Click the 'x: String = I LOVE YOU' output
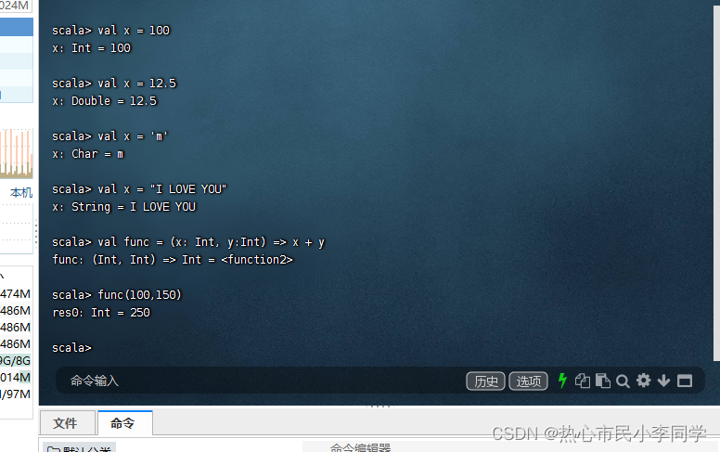This screenshot has height=452, width=720. pos(124,207)
